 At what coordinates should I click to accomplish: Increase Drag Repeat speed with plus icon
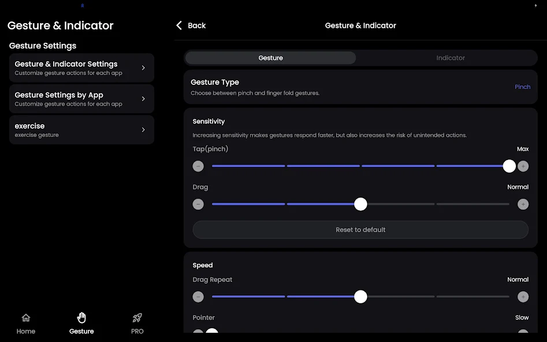(523, 297)
